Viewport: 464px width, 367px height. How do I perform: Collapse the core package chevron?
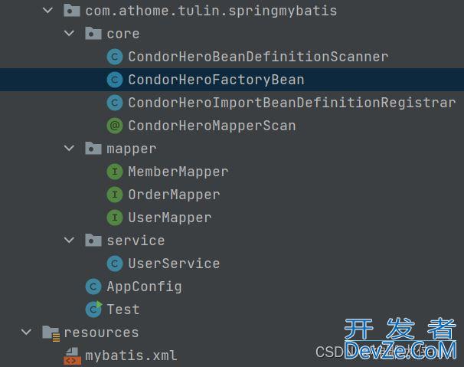70,34
